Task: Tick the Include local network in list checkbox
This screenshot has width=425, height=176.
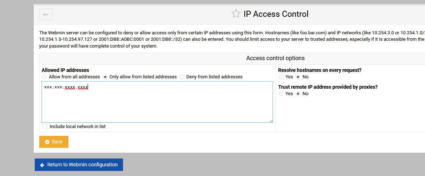Action: (x=45, y=126)
